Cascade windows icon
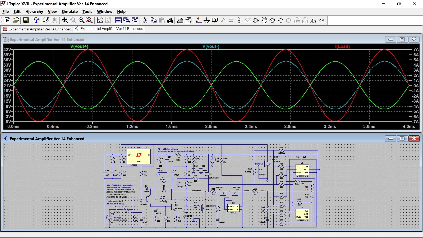This screenshot has width=423, height=238. pos(135,20)
